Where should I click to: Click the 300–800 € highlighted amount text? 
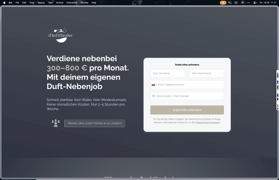(67, 68)
